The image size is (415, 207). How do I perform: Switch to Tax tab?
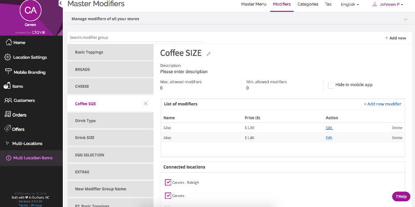click(328, 4)
